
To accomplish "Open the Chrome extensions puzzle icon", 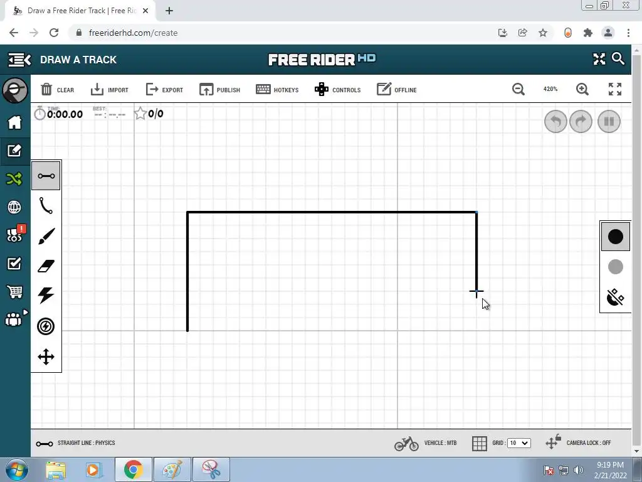I will 588,33.
